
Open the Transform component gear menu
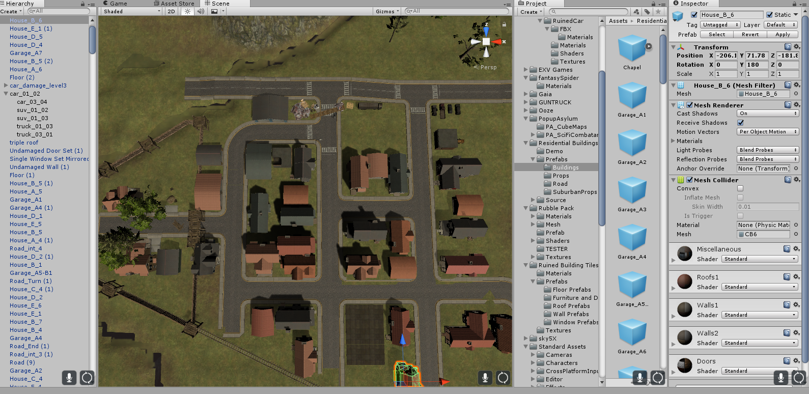[x=797, y=47]
